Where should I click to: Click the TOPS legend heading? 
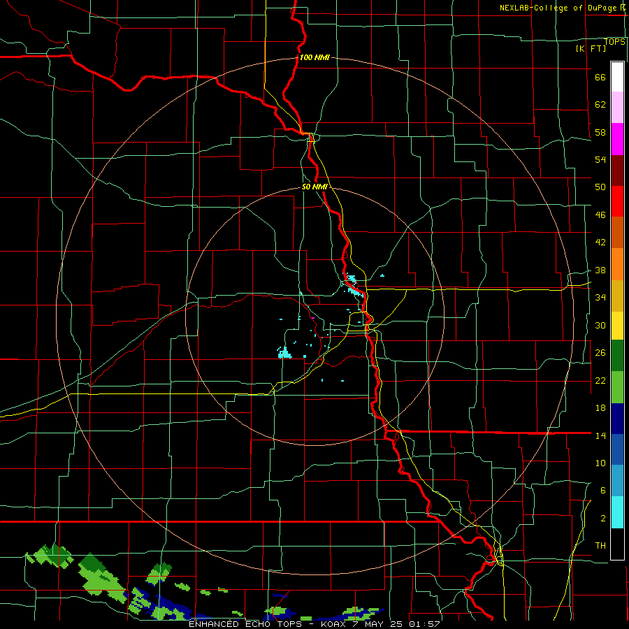pos(614,41)
